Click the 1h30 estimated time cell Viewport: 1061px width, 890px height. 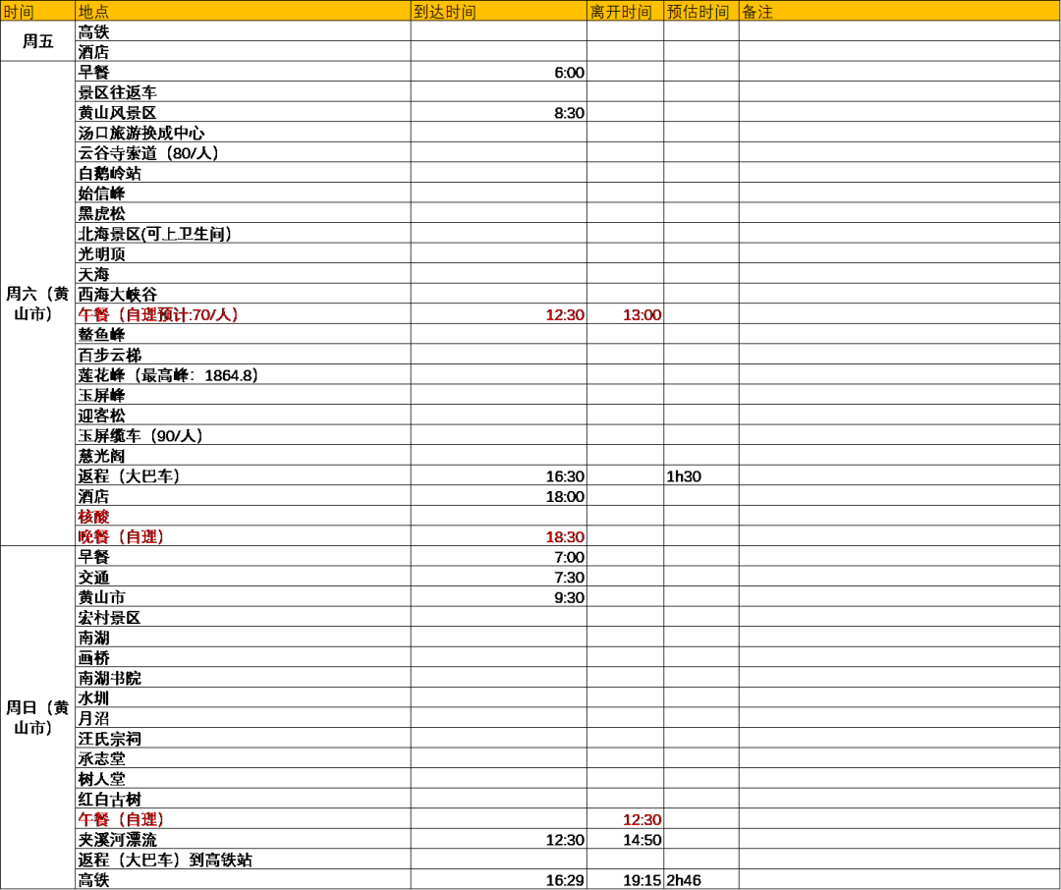701,475
